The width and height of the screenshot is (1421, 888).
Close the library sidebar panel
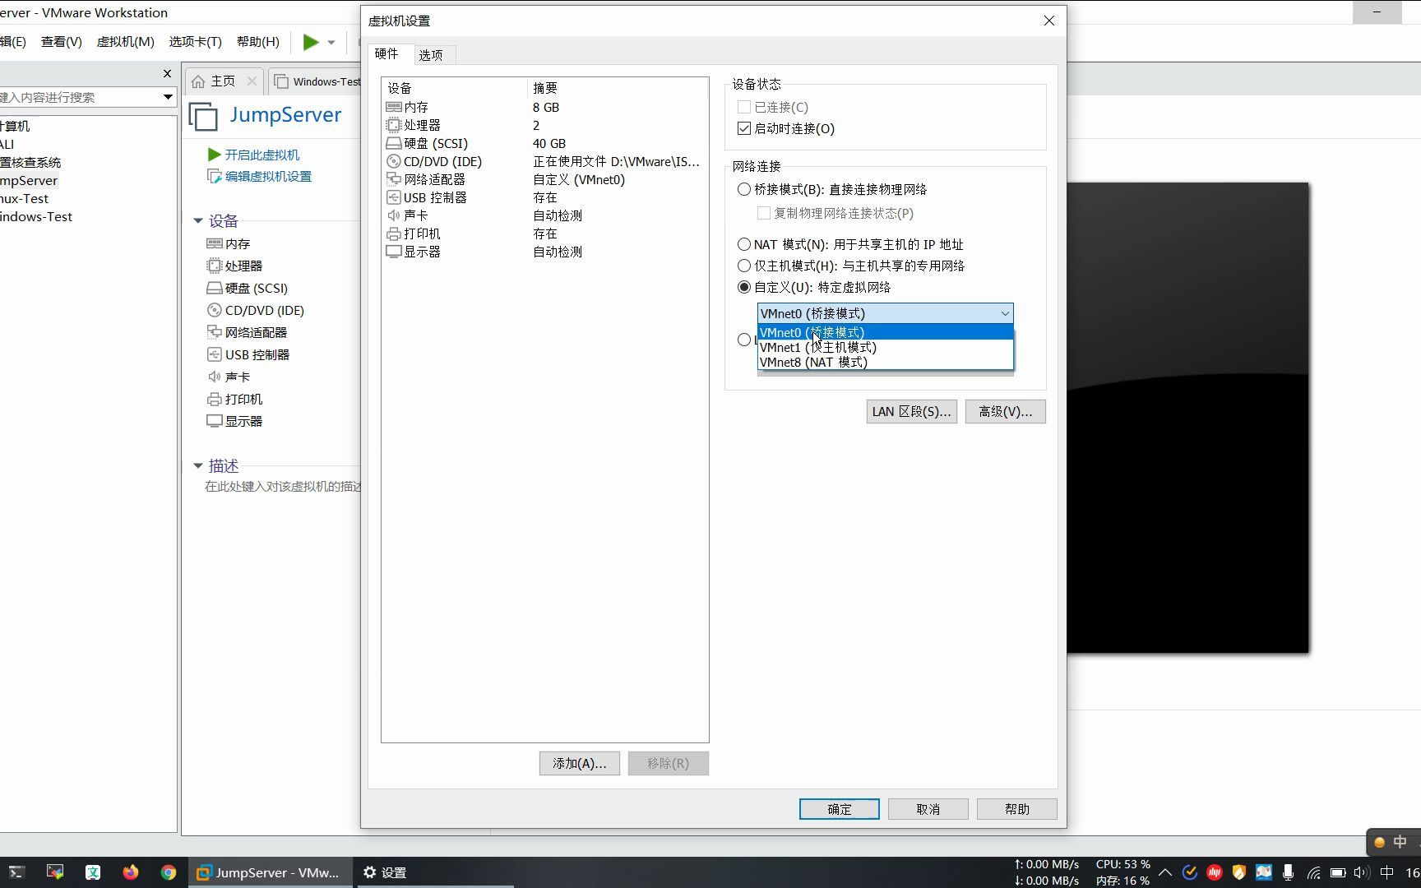[167, 73]
